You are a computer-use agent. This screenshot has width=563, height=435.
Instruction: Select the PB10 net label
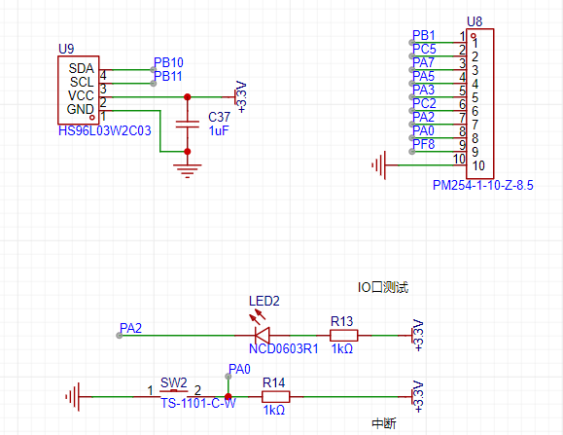coord(168,62)
